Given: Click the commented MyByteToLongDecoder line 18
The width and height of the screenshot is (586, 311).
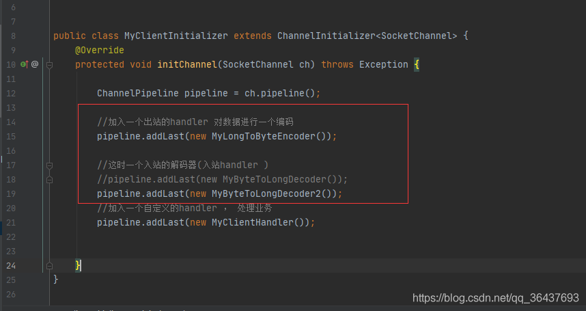Looking at the screenshot, I should point(223,179).
